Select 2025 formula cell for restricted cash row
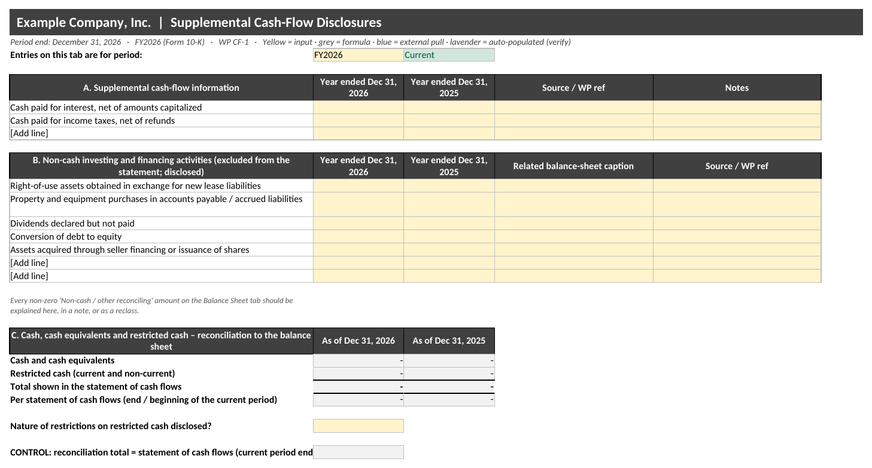The width and height of the screenshot is (872, 468). point(449,374)
